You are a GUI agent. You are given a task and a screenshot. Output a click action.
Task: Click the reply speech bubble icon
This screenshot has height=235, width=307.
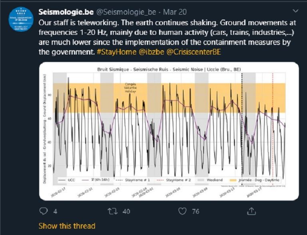(43, 211)
